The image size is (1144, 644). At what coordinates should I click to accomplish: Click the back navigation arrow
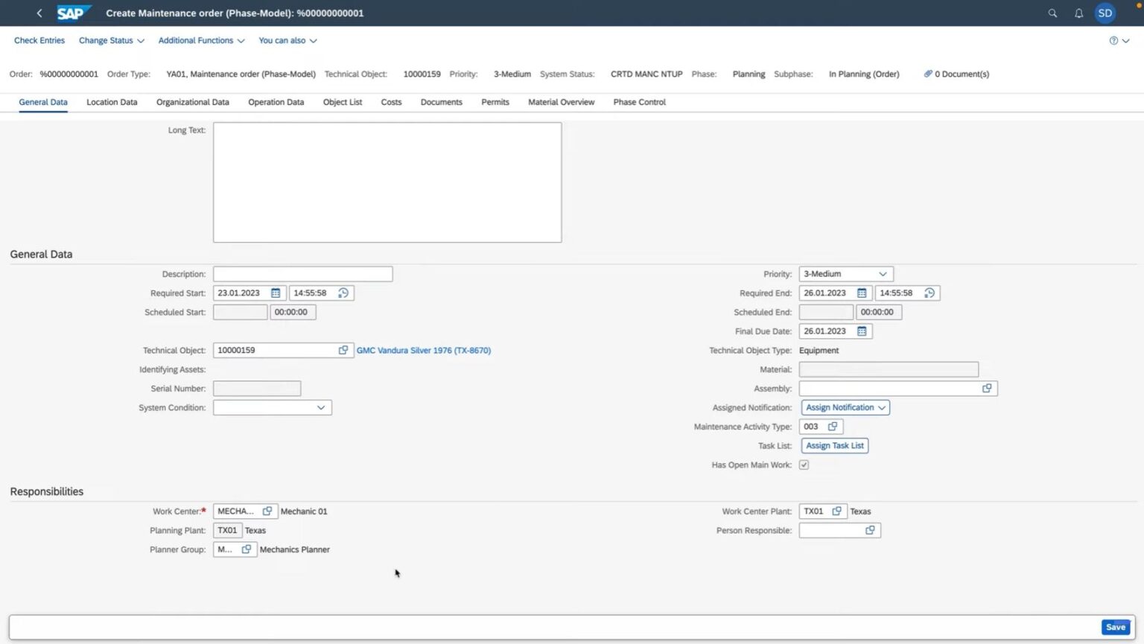pos(39,13)
